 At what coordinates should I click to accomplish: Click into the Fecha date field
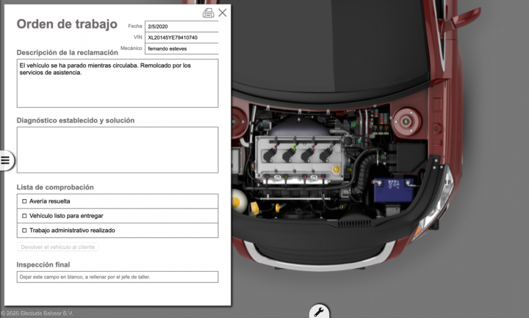[x=181, y=26]
